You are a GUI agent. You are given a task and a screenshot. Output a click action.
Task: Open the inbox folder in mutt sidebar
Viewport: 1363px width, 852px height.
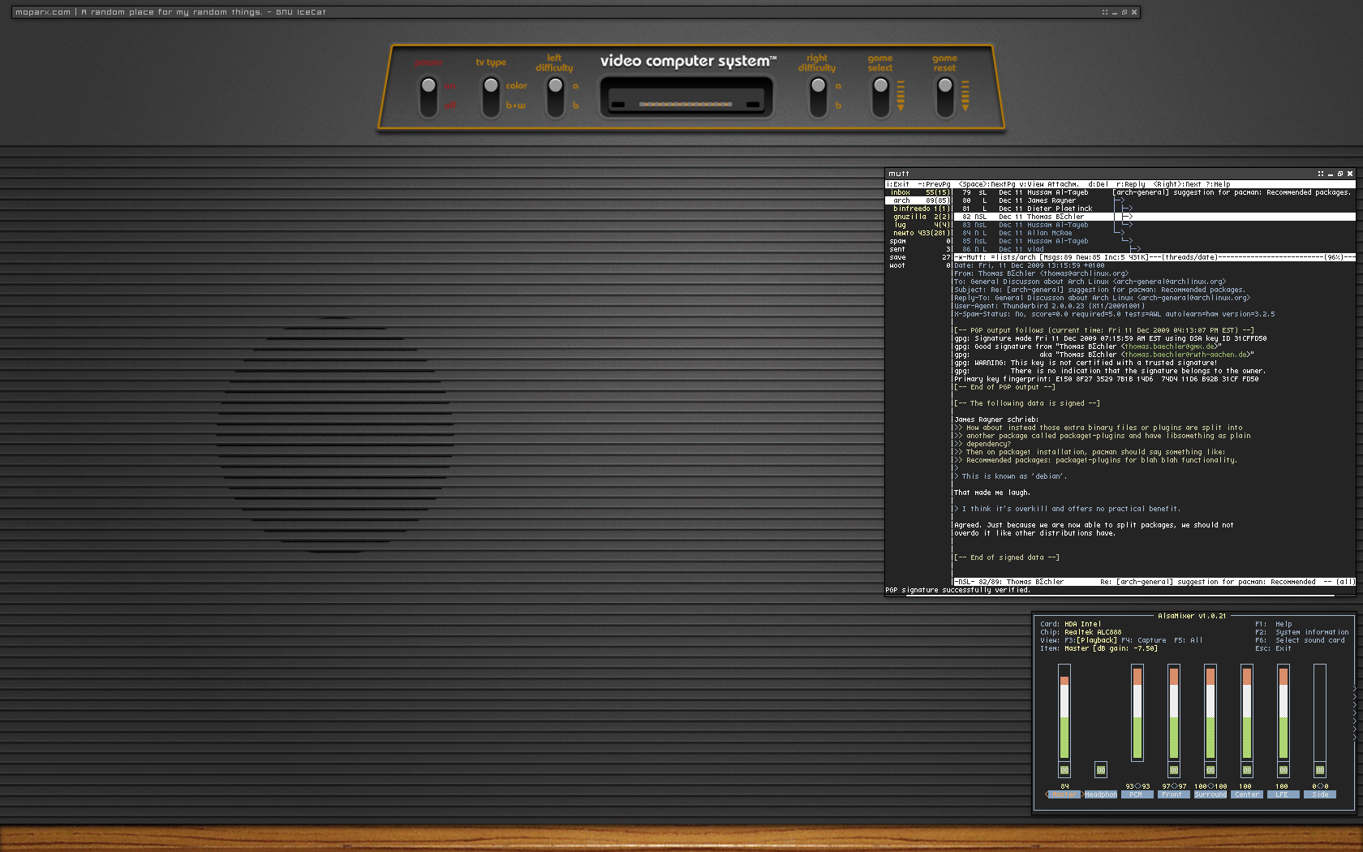pos(901,192)
